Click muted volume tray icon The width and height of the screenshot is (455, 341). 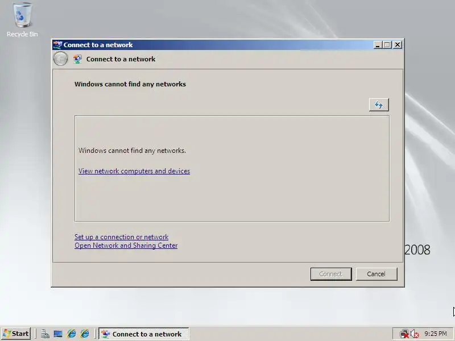[415, 334]
